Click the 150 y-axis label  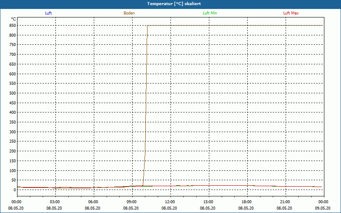pos(13,161)
